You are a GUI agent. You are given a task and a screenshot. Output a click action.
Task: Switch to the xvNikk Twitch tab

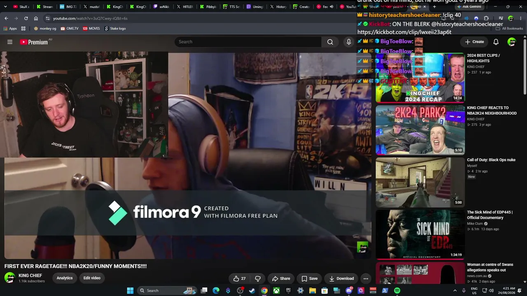[x=161, y=7]
